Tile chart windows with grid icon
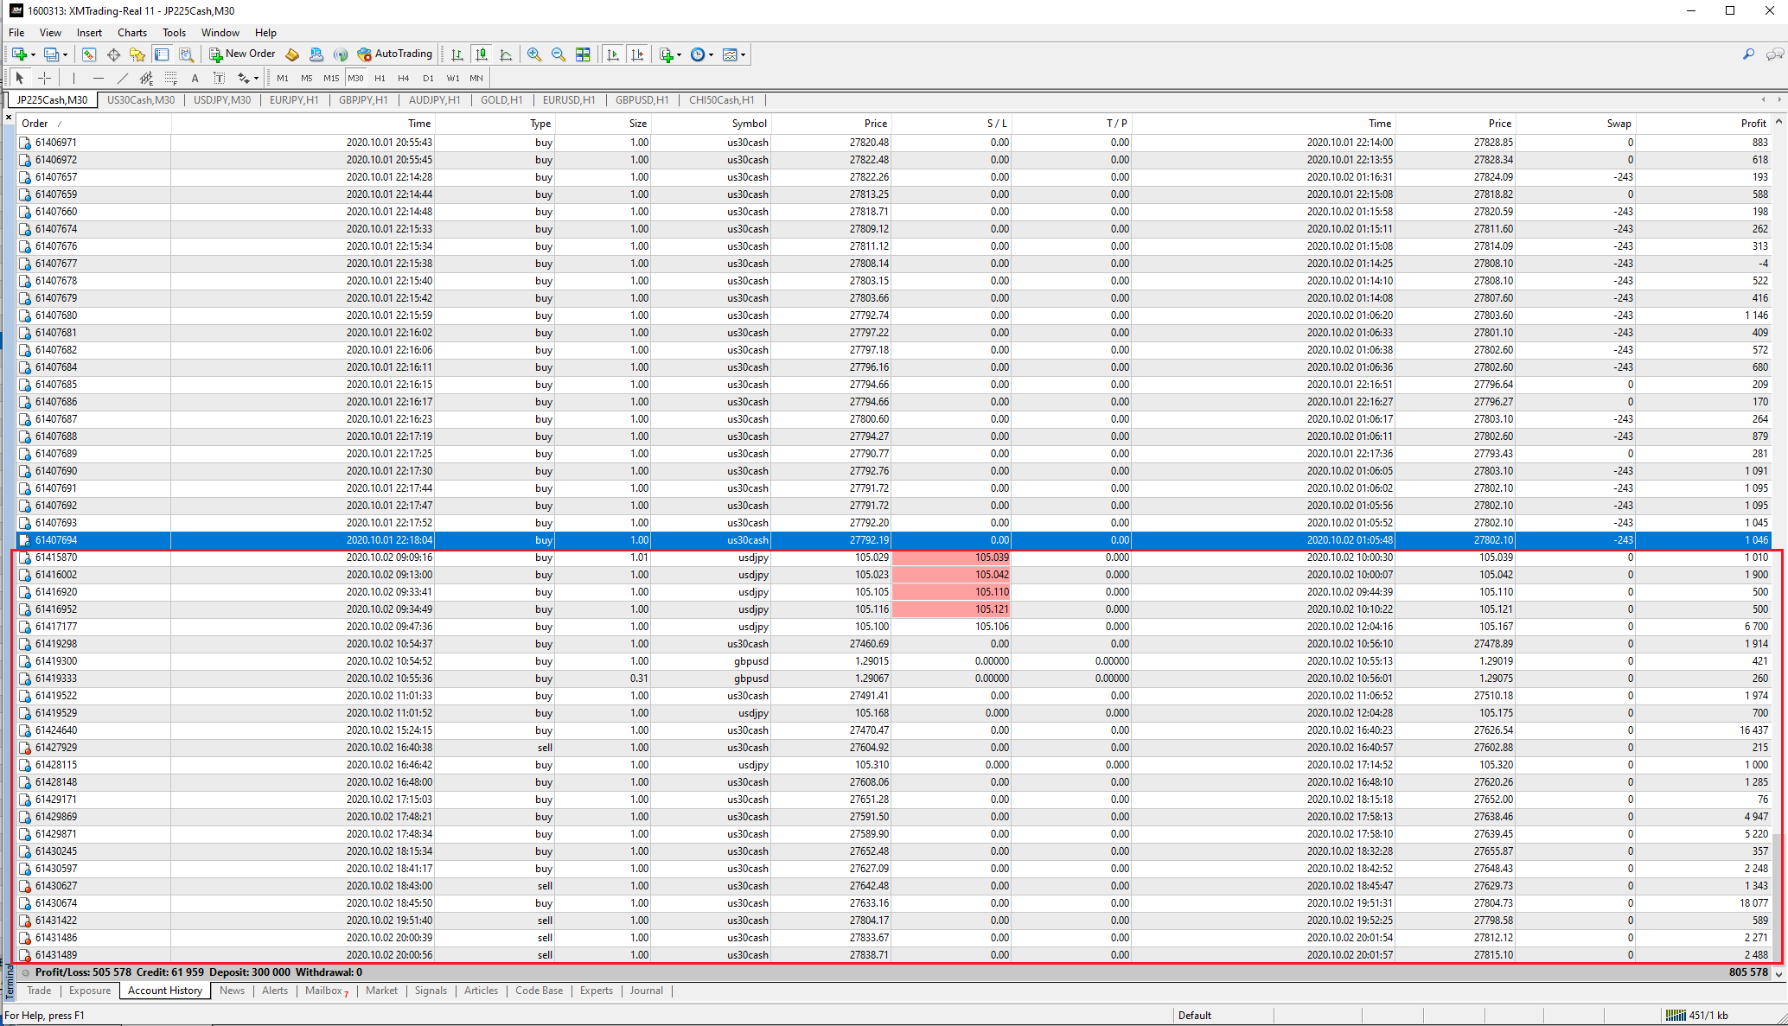 point(583,54)
